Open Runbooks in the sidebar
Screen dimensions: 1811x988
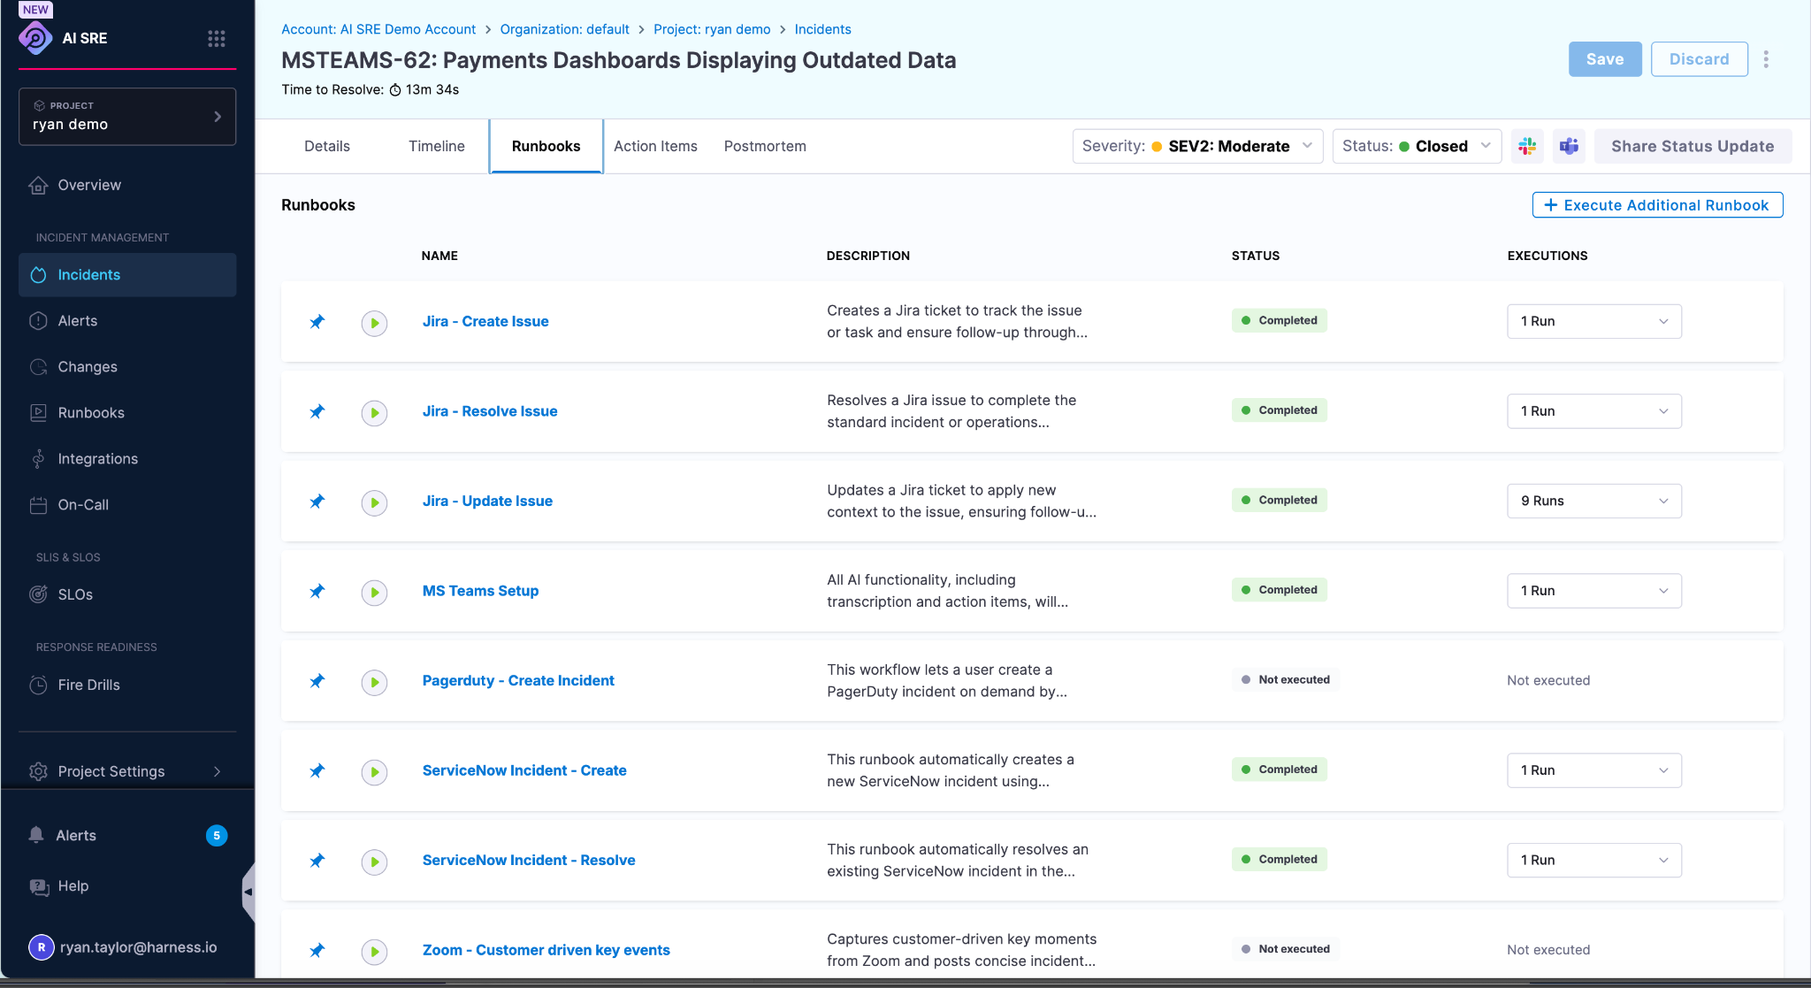pyautogui.click(x=127, y=413)
